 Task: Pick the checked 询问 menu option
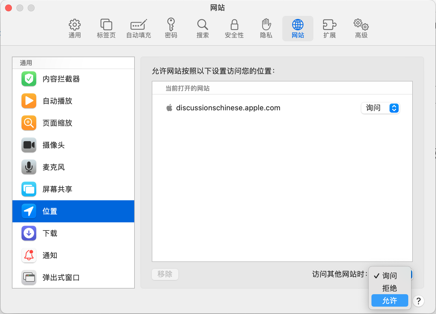(390, 276)
